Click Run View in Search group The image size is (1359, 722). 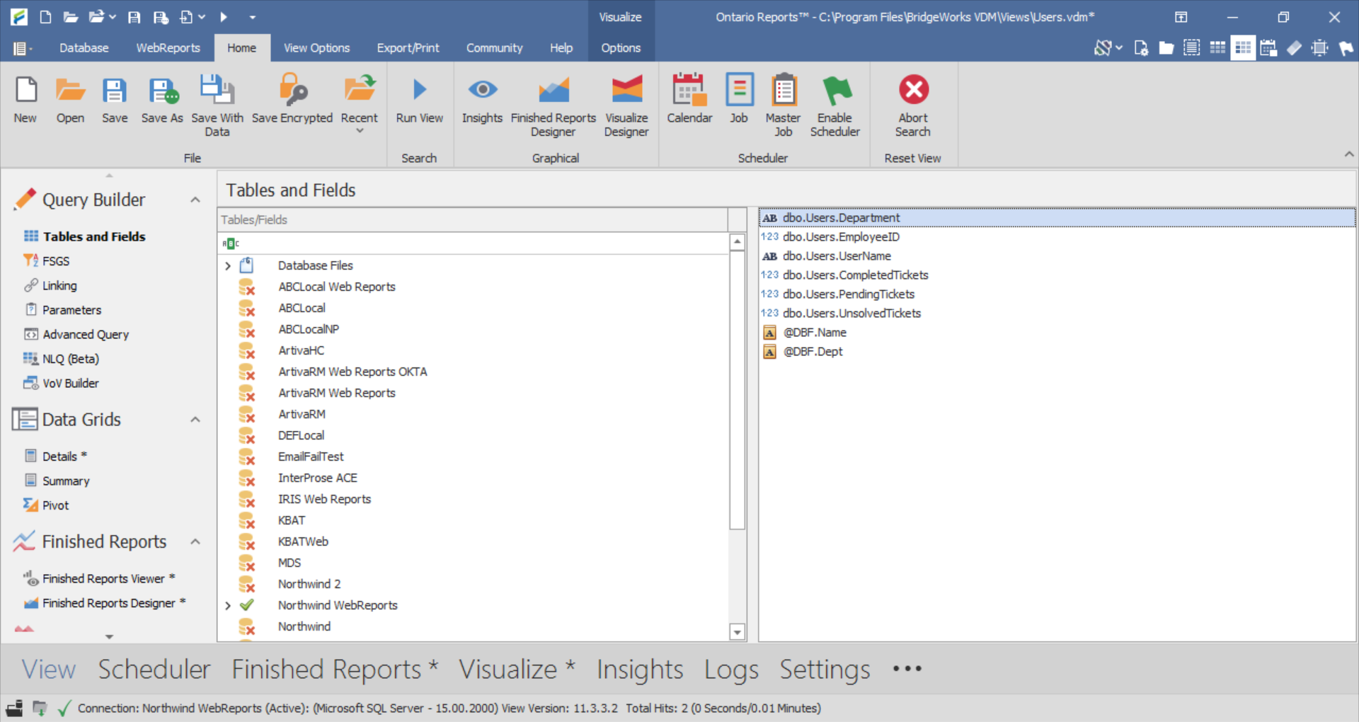(x=420, y=99)
